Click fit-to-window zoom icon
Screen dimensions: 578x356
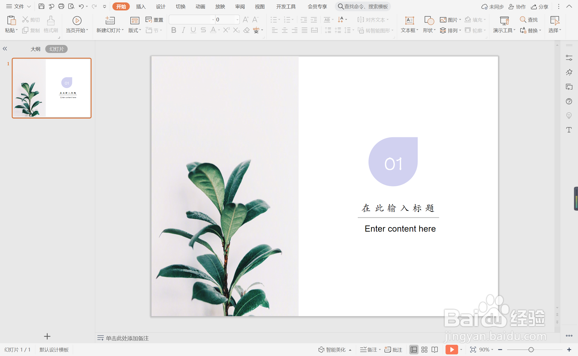coord(473,350)
